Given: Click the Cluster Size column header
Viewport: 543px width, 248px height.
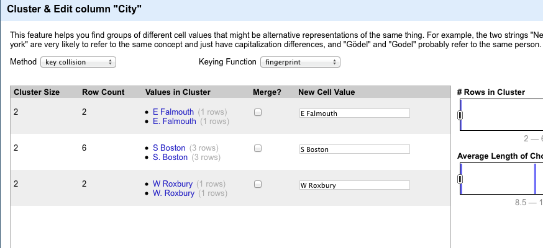Looking at the screenshot, I should (x=37, y=92).
